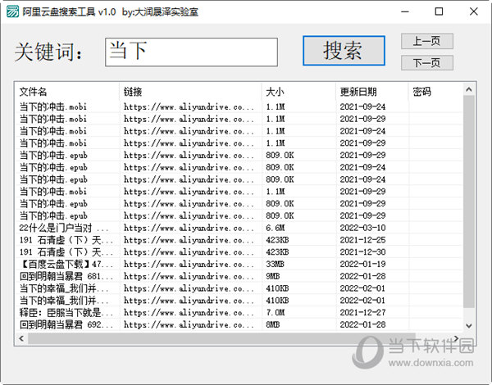The width and height of the screenshot is (492, 385).
Task: Click the link in the 6.6M row
Action: (189, 228)
